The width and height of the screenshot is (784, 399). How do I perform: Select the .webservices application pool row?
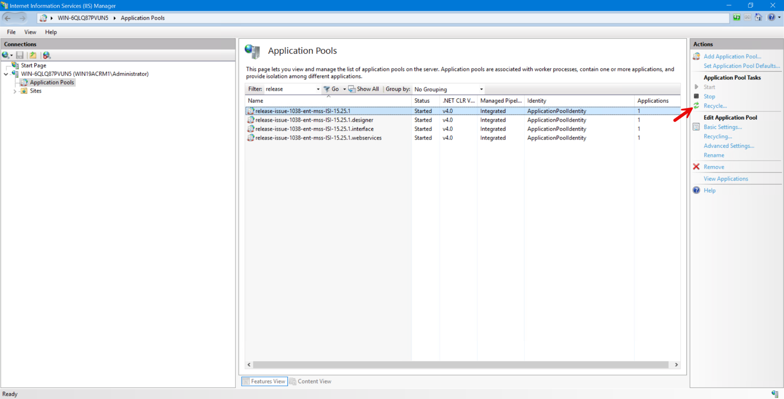tap(318, 138)
